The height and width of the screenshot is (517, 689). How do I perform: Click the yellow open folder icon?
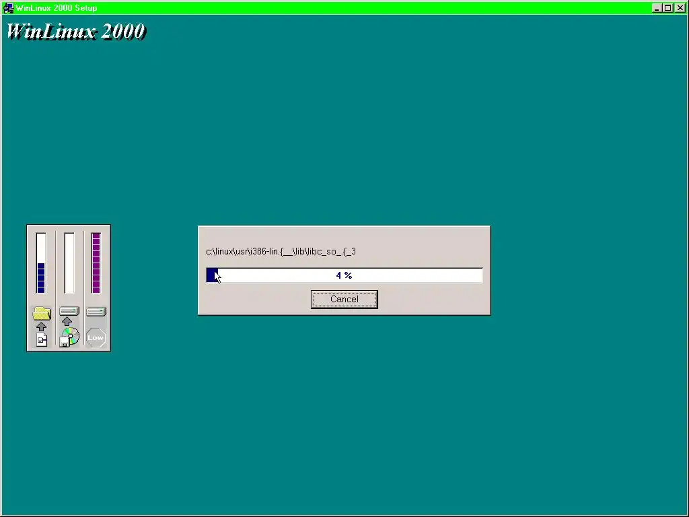[x=42, y=313]
